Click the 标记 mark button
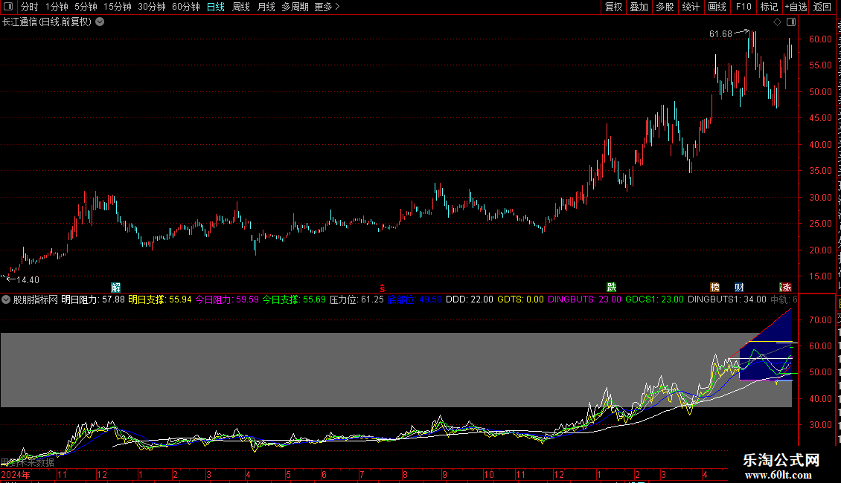841x483 pixels. [769, 7]
